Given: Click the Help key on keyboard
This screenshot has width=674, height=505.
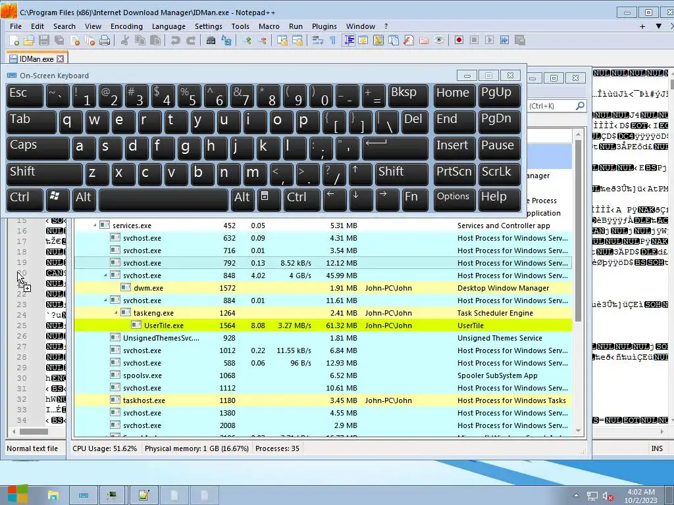Looking at the screenshot, I should (x=499, y=200).
